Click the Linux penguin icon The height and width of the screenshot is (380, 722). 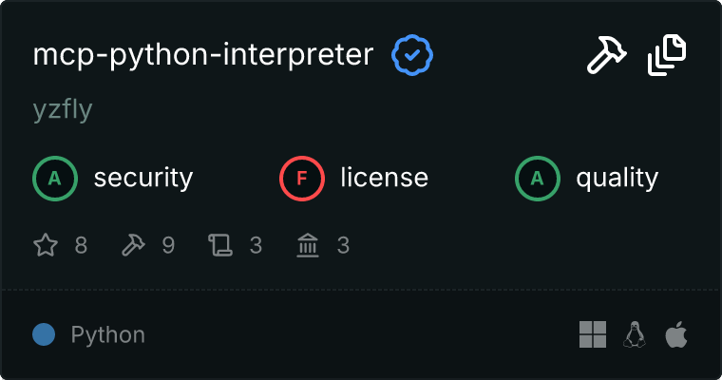click(x=635, y=334)
